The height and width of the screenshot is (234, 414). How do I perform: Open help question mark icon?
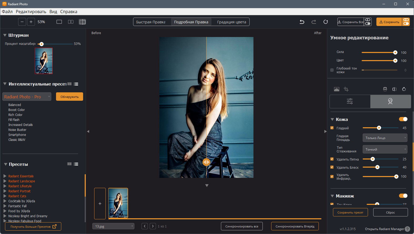coord(407,229)
